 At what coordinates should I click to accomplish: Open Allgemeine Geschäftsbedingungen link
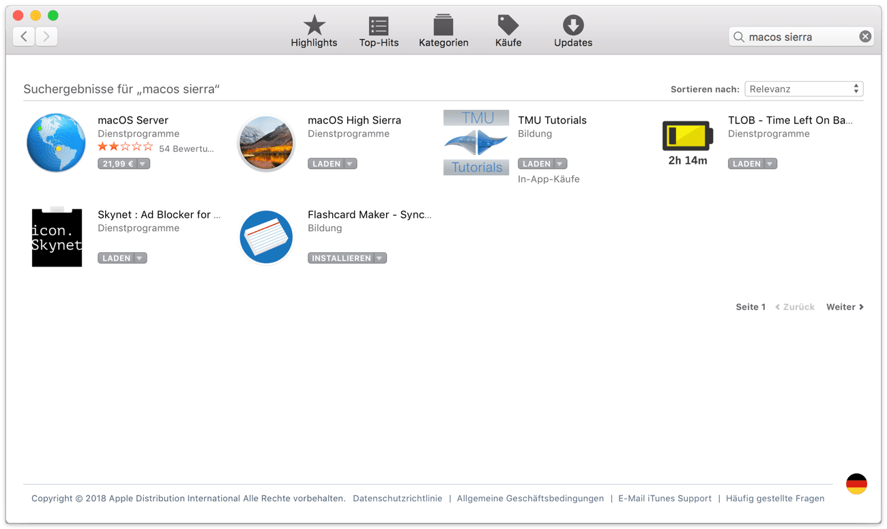pyautogui.click(x=530, y=498)
